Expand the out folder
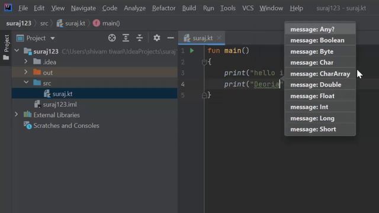Screen dimensions: 379x213 click(x=25, y=72)
